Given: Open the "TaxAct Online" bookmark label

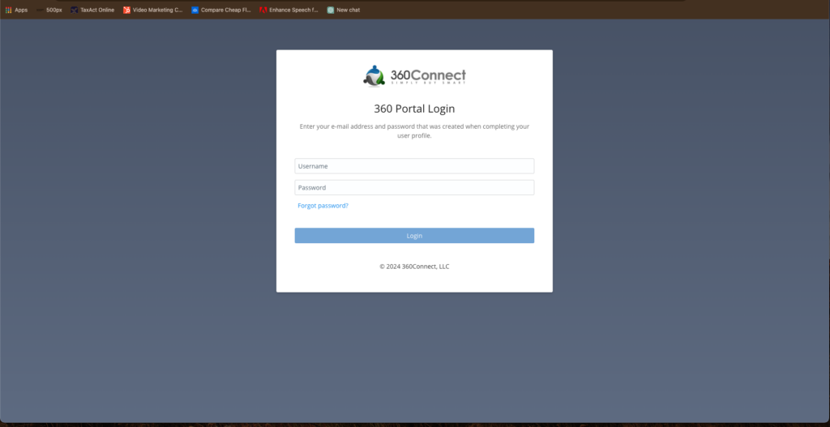Looking at the screenshot, I should point(97,10).
